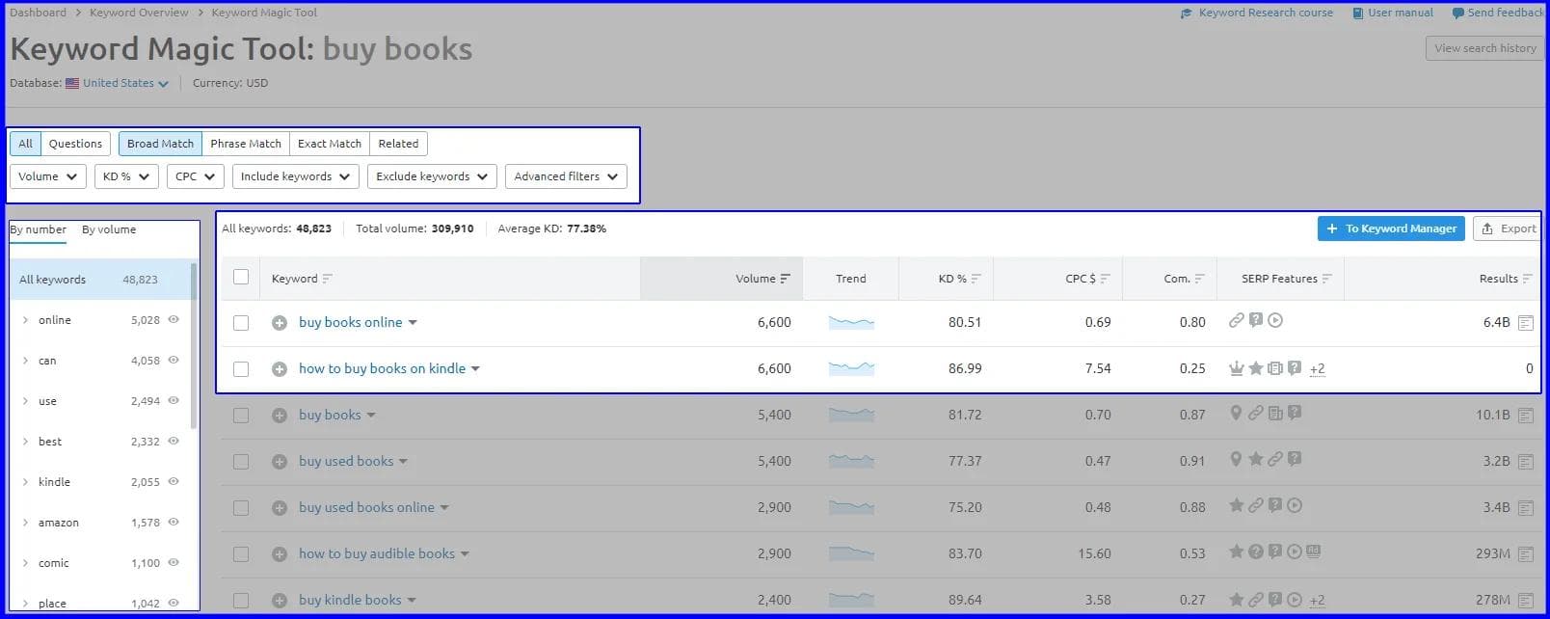1550x619 pixels.
Task: Click the sidebar keyword groups scrollbar
Action: pyautogui.click(x=194, y=347)
